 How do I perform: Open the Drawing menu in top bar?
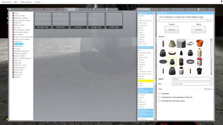(37, 2)
